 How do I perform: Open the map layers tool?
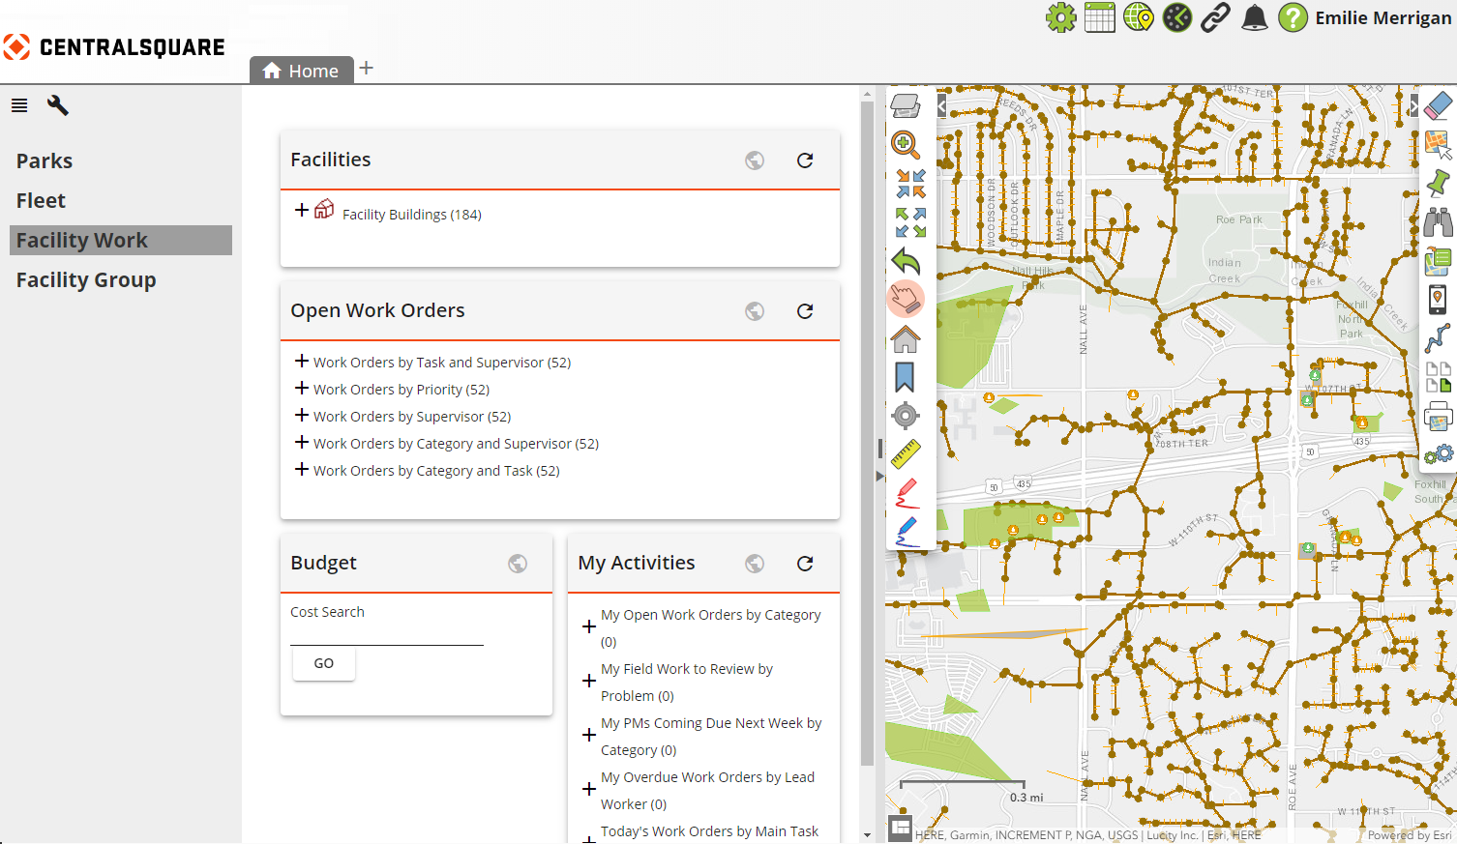coord(906,105)
